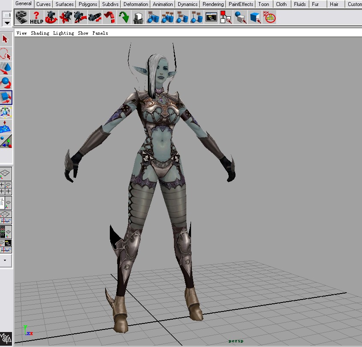362x347 pixels.
Task: Select the Soft Modification tool
Action: click(x=6, y=127)
